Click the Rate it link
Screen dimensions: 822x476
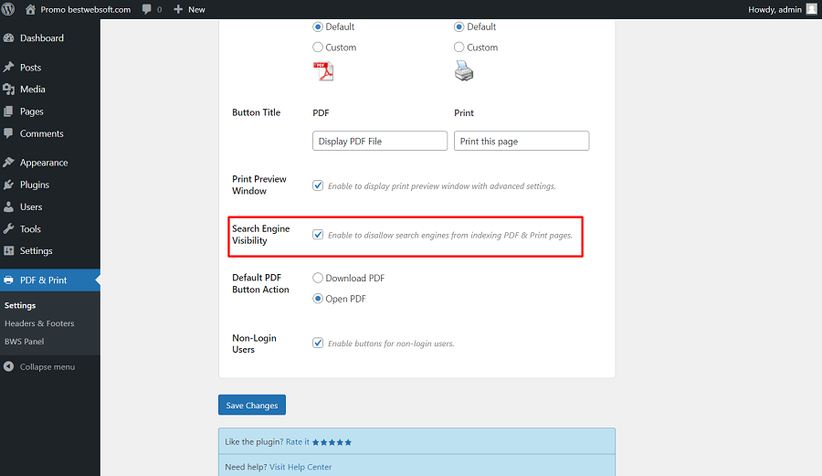click(297, 442)
